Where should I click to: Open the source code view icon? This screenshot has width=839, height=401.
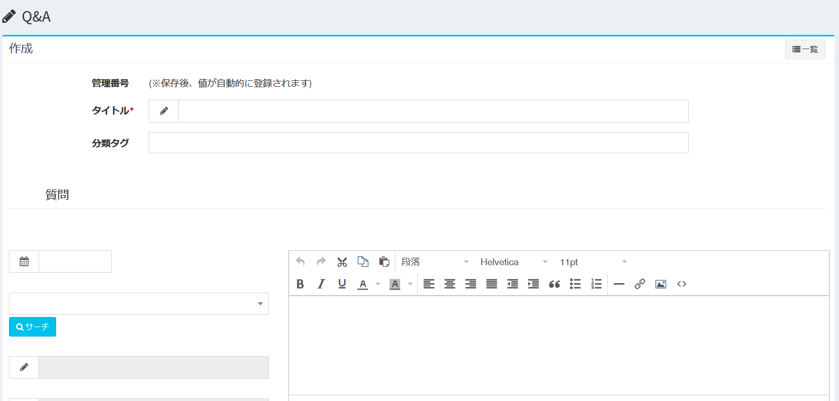click(x=682, y=284)
